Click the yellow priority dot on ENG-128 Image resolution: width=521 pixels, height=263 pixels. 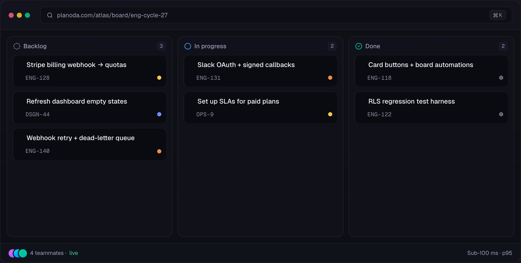[x=159, y=78]
